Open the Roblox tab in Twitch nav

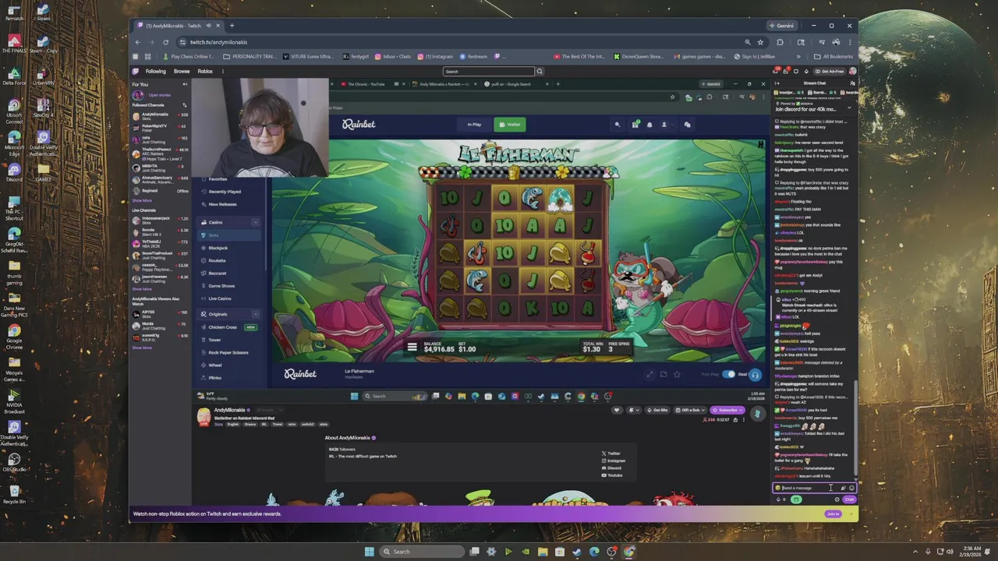tap(205, 71)
